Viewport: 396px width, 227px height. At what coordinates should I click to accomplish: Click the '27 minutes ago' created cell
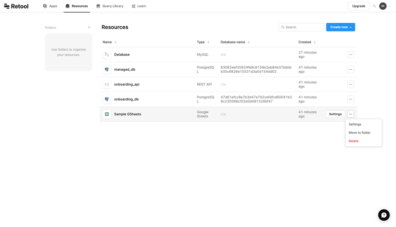click(x=307, y=54)
